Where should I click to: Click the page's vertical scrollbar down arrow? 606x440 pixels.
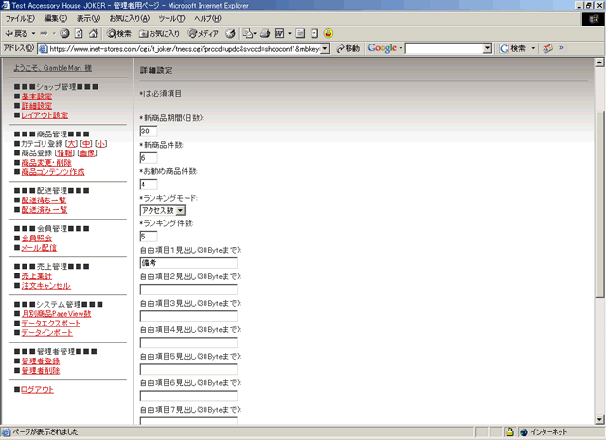tap(599, 417)
